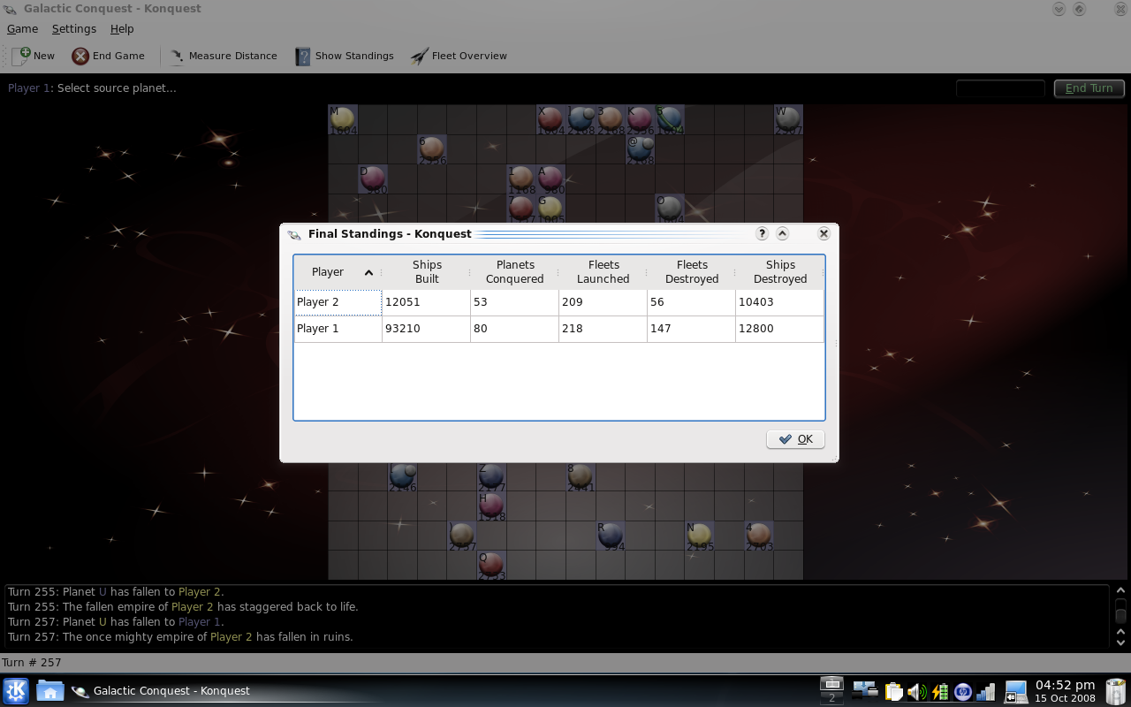Sort by Fleets Destroyed column header
The height and width of the screenshot is (707, 1131).
coord(692,272)
